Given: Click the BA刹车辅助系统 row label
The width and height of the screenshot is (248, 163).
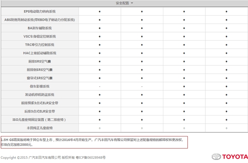Looking at the screenshot, I should (x=40, y=28).
